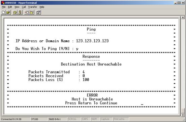This screenshot has width=186, height=122.
Task: Click the 'Packets Transmitted' line
Action: 57,72
